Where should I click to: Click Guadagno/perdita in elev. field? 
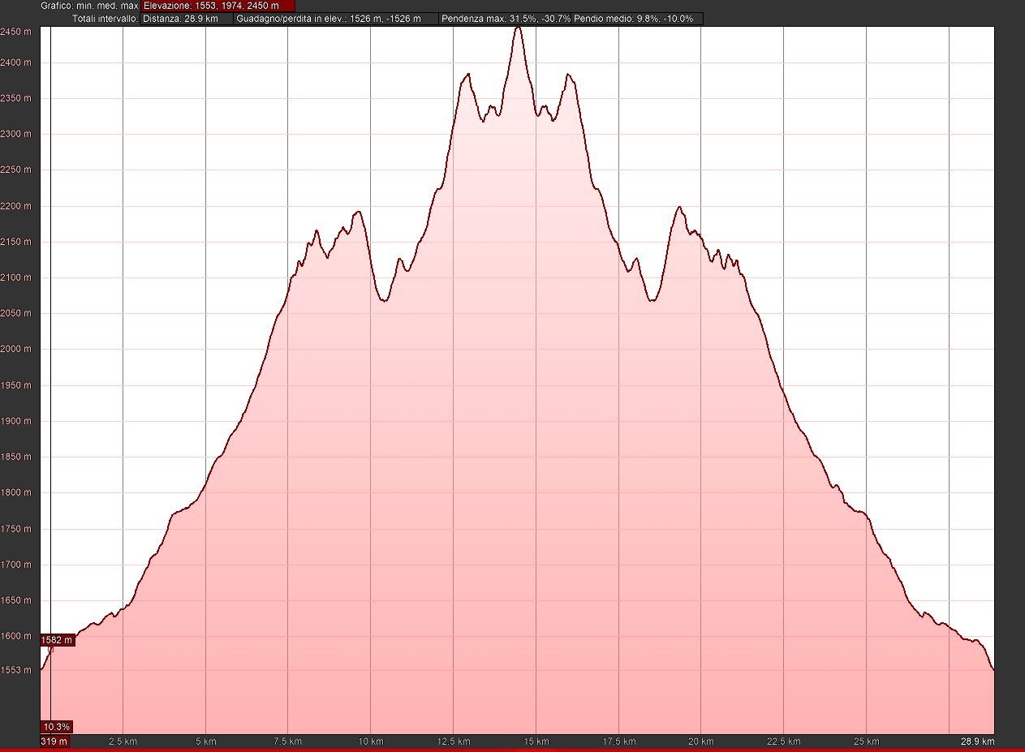coord(335,18)
